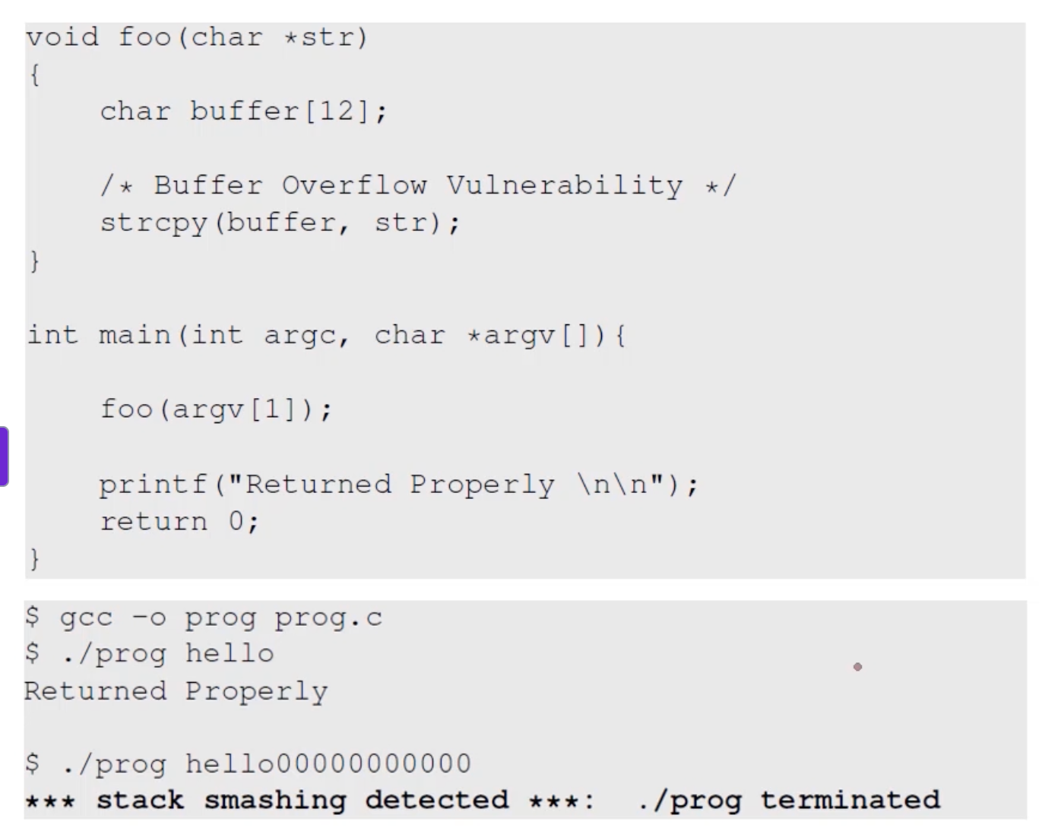The height and width of the screenshot is (834, 1061).
Task: Click the Returned Properly output text
Action: (176, 691)
